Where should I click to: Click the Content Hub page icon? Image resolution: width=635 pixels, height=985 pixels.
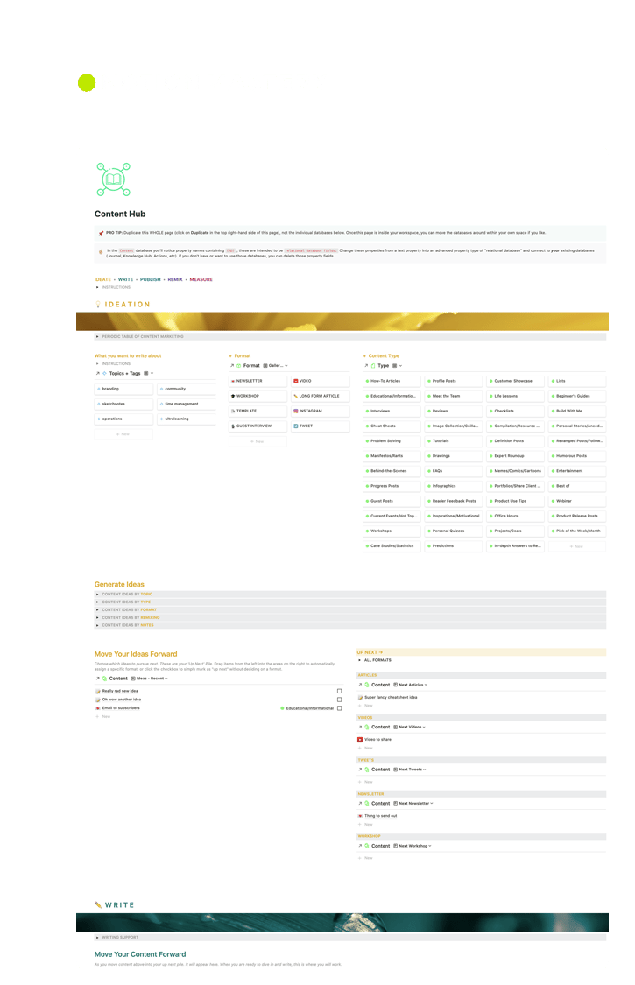pos(113,179)
